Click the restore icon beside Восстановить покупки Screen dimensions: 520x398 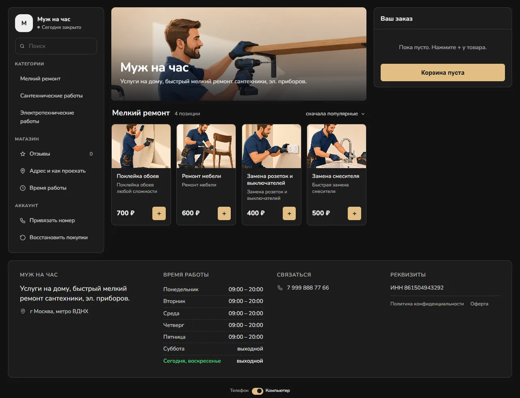point(23,238)
